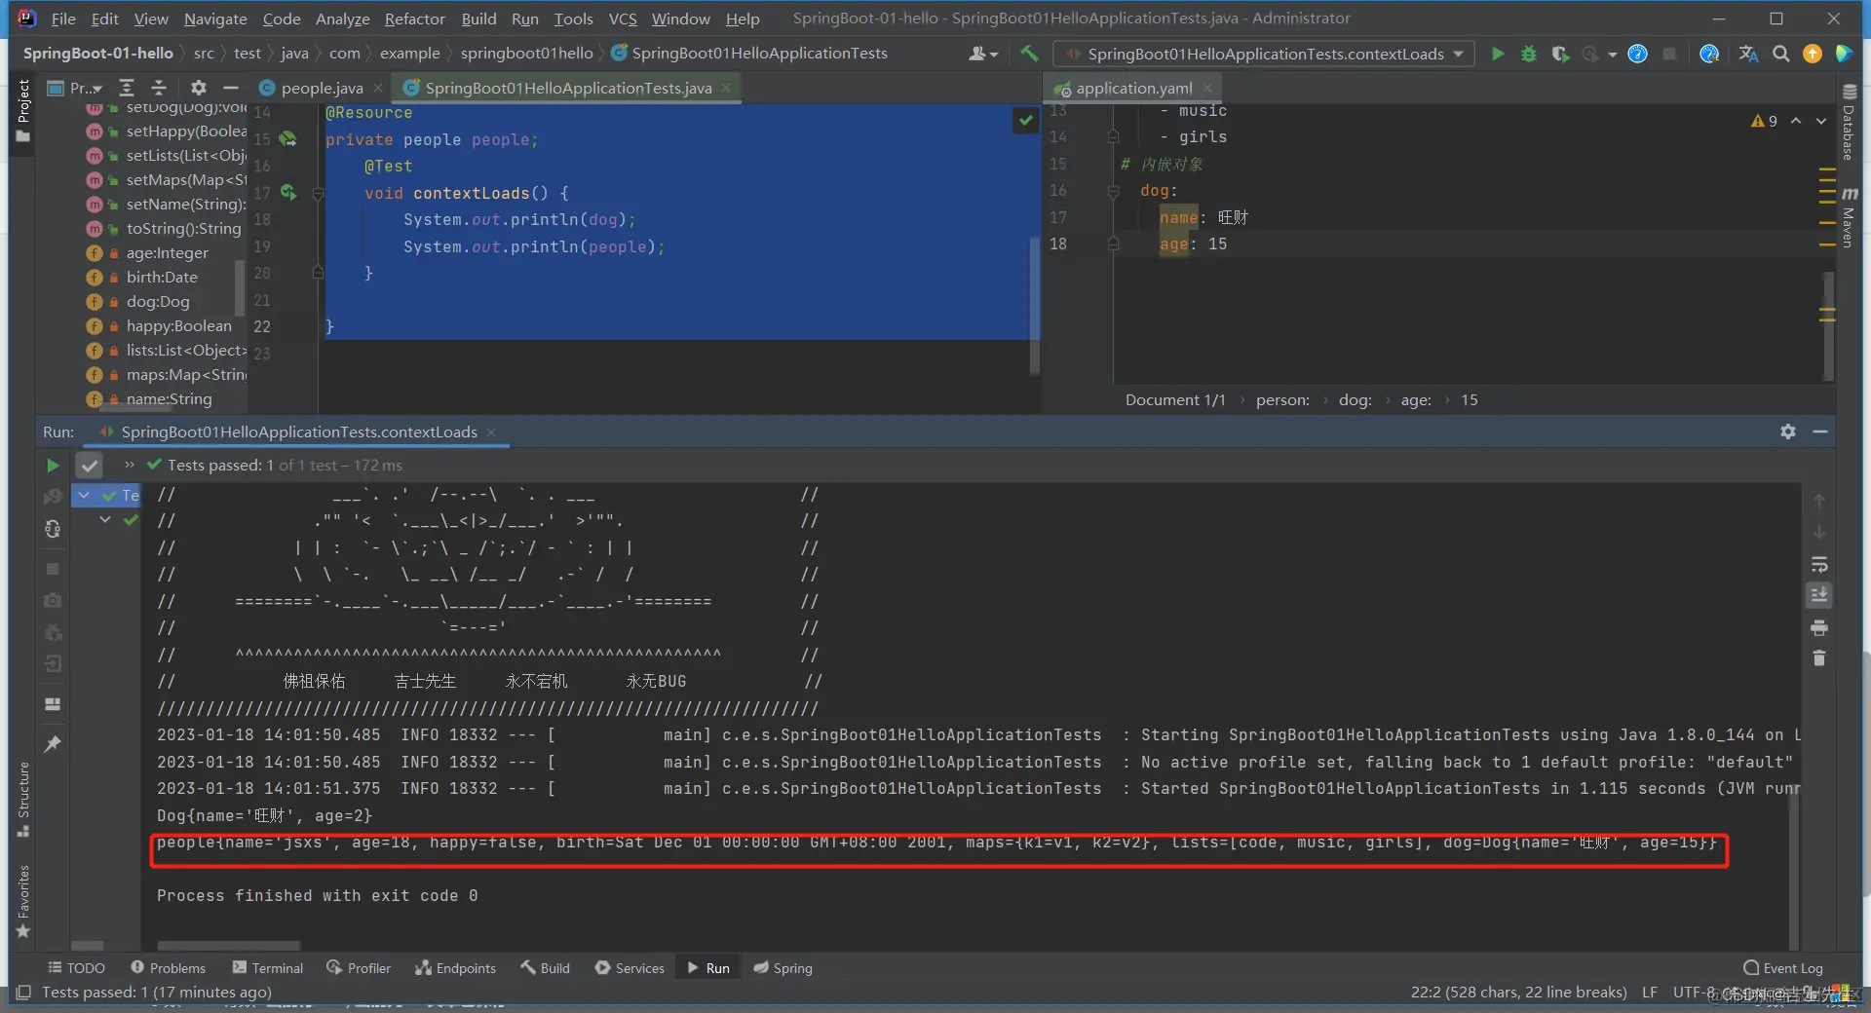Open the Terminal tool window
The width and height of the screenshot is (1871, 1013).
click(x=268, y=968)
